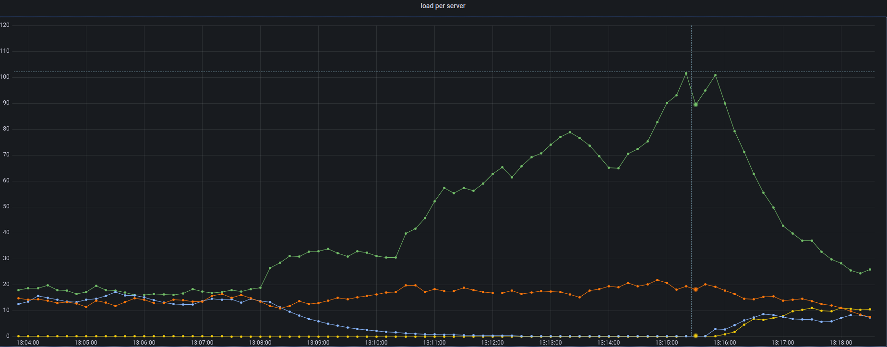The height and width of the screenshot is (347, 887).
Task: Click the highlighted green point on the crosshair
Action: tap(695, 105)
